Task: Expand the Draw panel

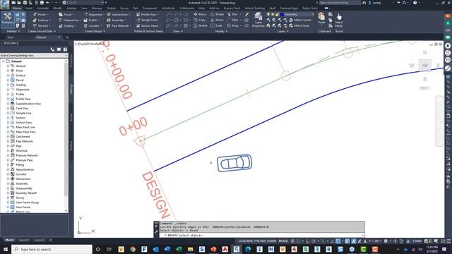Action: coord(178,31)
